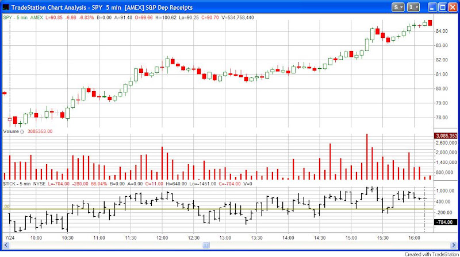Viewport: 460px width, 257px height.
Task: Select the -704.00 TICK value marker
Action: (x=445, y=222)
